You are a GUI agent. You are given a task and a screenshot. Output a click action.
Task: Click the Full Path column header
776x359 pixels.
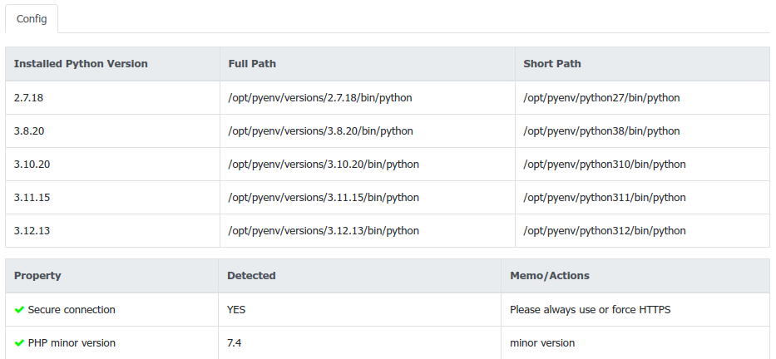pyautogui.click(x=252, y=64)
